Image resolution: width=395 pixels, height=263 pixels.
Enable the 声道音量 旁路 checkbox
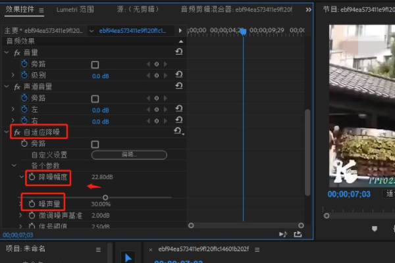[95, 99]
